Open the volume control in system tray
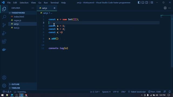The image size is (173, 97). click(x=157, y=95)
